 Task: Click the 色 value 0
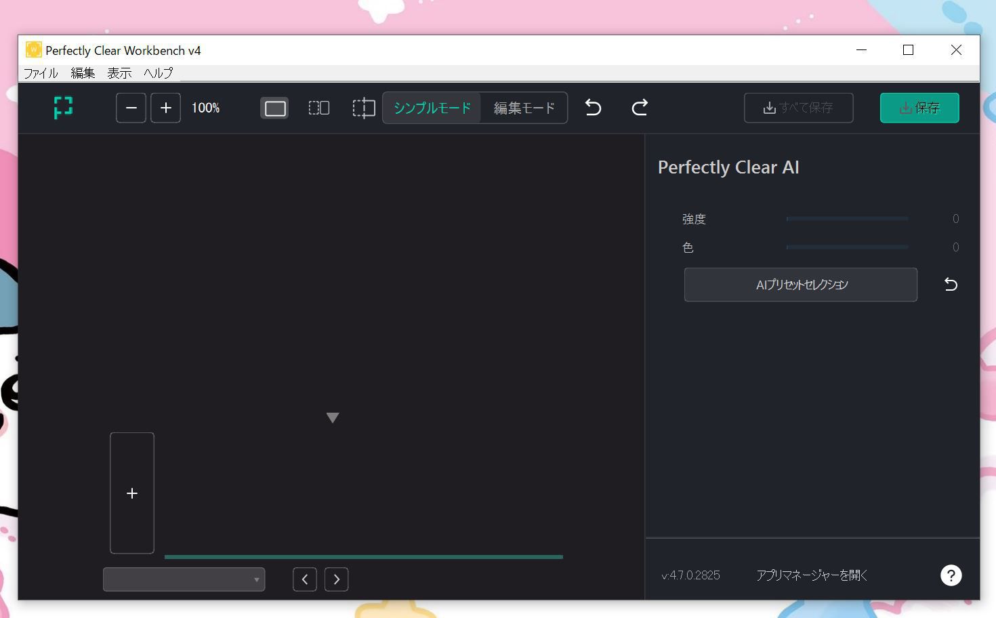click(955, 247)
